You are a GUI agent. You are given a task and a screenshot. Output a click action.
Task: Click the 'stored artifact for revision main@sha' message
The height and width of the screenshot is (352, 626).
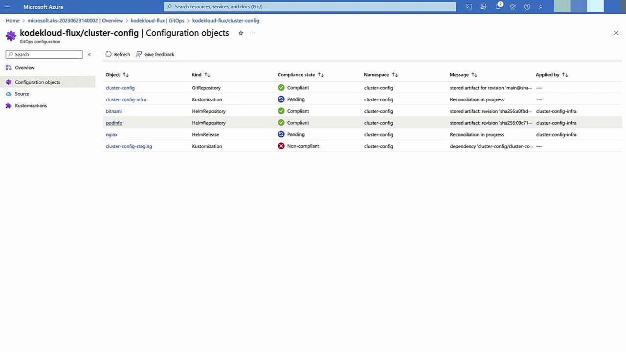491,88
